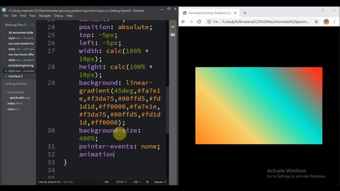Open UTF-8 encoding dropdown
This screenshot has width=340, height=191.
point(121,182)
